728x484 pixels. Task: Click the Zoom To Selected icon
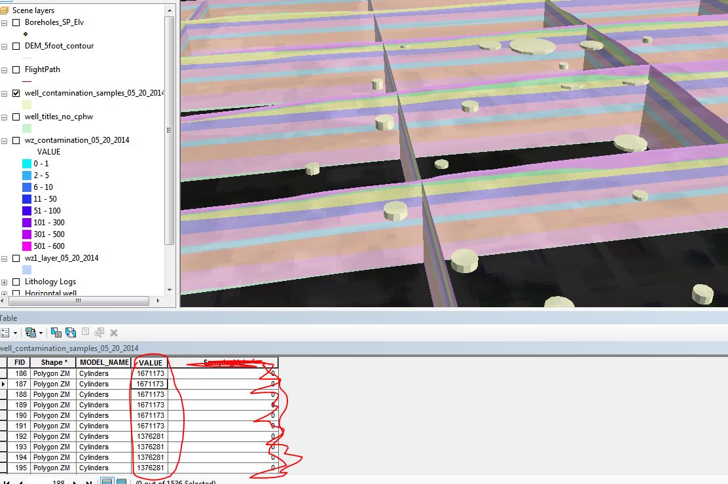click(99, 333)
